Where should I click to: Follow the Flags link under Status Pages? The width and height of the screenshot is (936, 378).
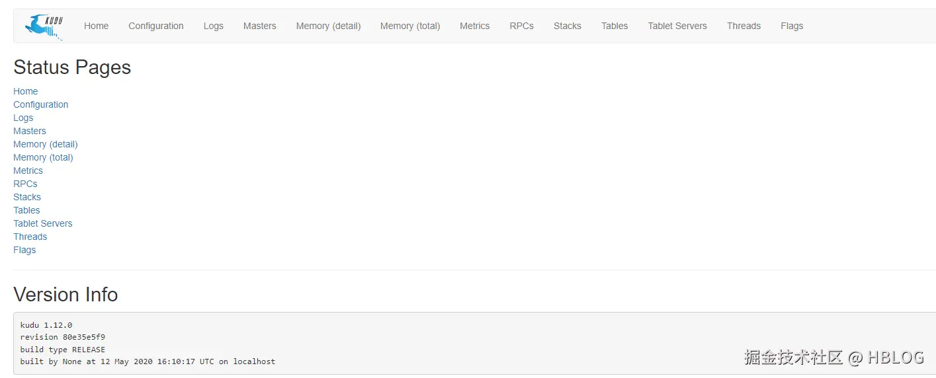tap(24, 250)
